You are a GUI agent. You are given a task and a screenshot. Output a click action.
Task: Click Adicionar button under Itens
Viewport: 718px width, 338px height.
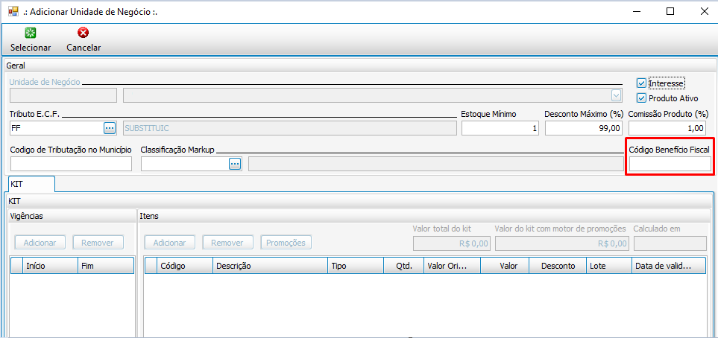(x=169, y=243)
